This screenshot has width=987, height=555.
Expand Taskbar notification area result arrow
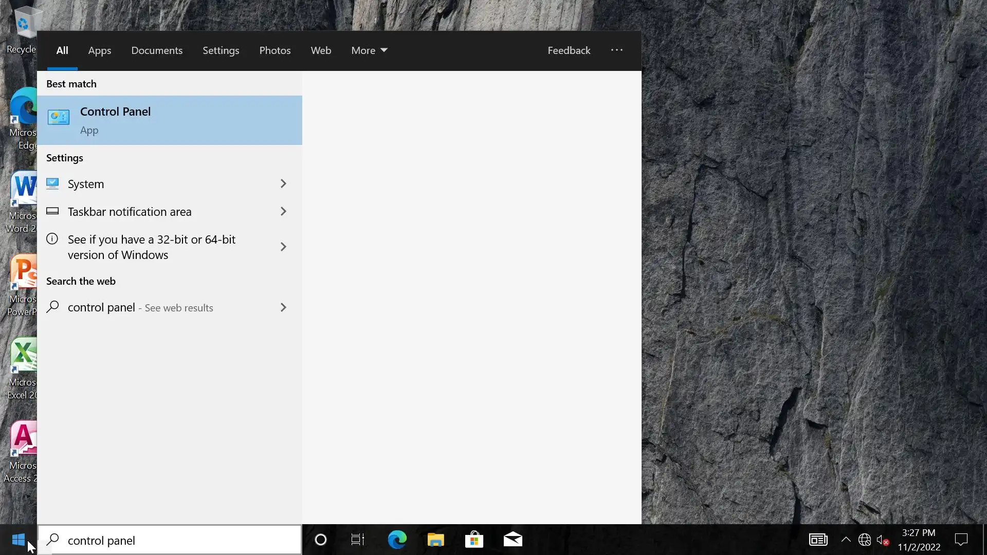[283, 212]
